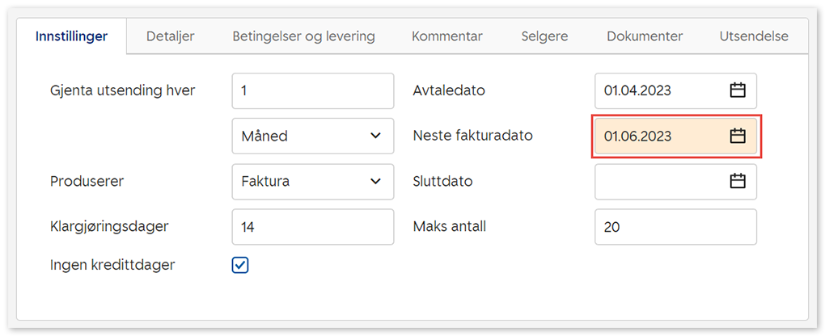Screen dimensions: 825x336
Task: Open the Sluttdato calendar picker icon
Action: 737,182
